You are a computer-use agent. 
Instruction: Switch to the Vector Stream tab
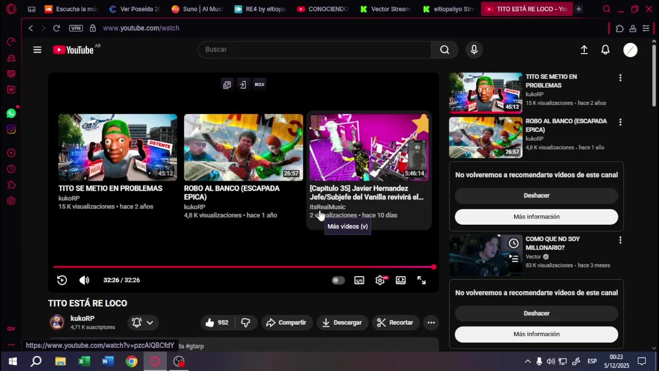coord(386,9)
